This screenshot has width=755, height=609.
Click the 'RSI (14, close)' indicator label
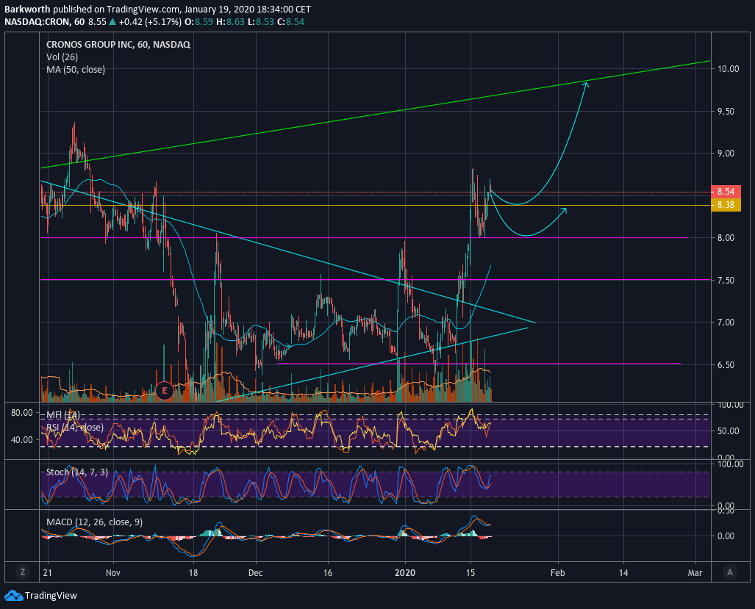(75, 427)
